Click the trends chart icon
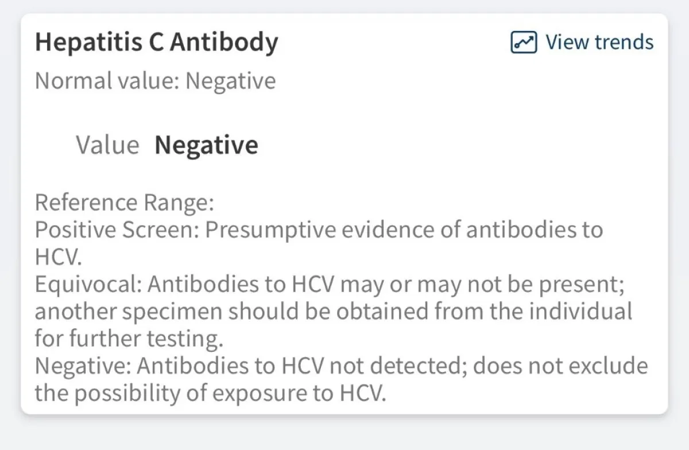The height and width of the screenshot is (450, 689). pos(524,42)
